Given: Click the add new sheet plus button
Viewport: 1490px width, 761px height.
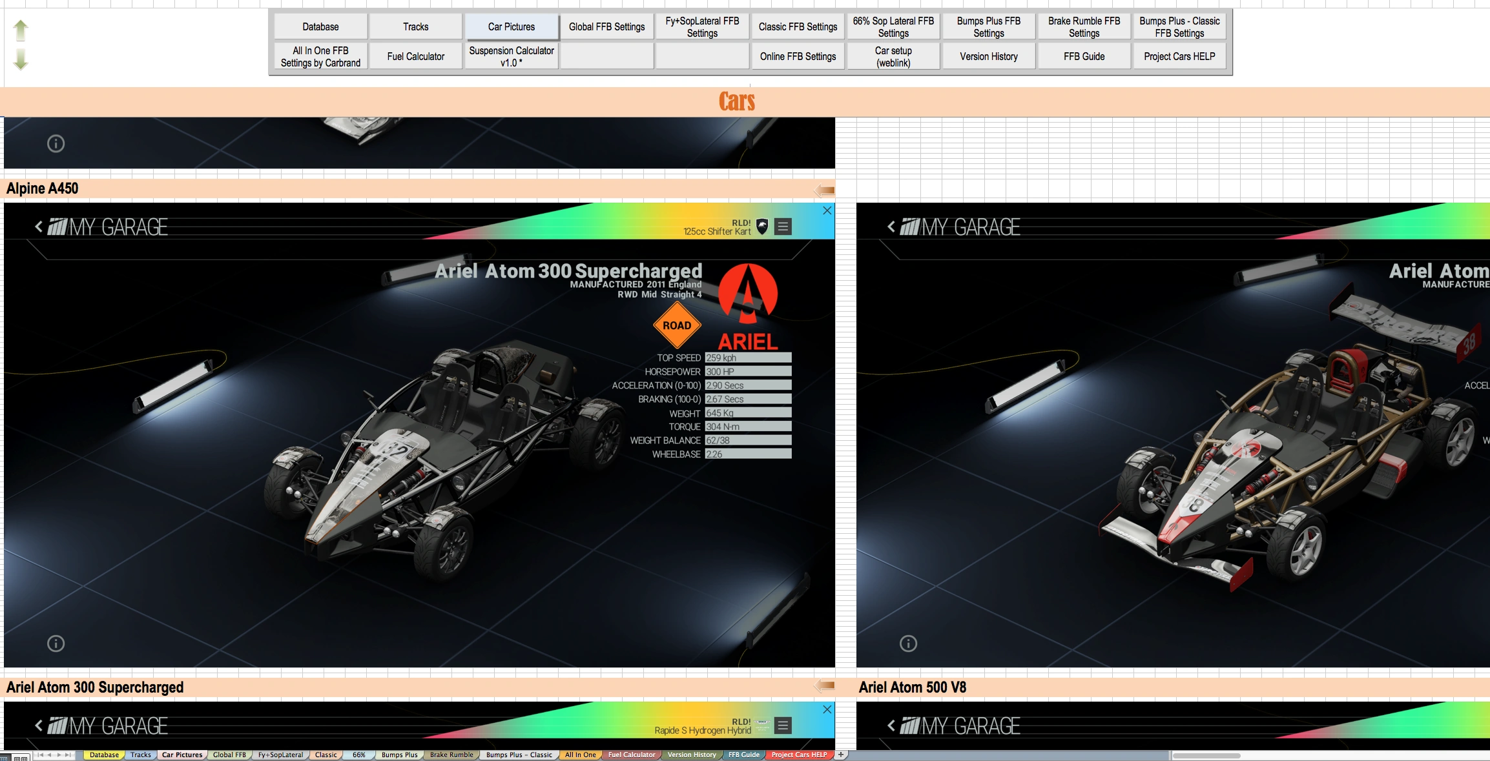Looking at the screenshot, I should coord(841,755).
